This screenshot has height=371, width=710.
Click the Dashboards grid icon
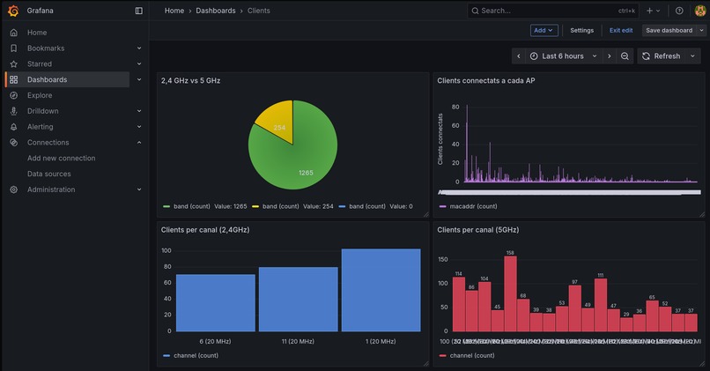pyautogui.click(x=14, y=79)
